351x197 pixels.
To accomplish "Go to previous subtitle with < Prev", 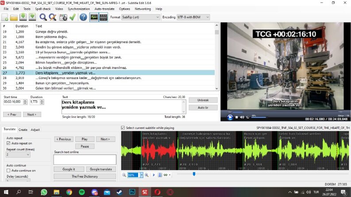I will tap(12, 114).
